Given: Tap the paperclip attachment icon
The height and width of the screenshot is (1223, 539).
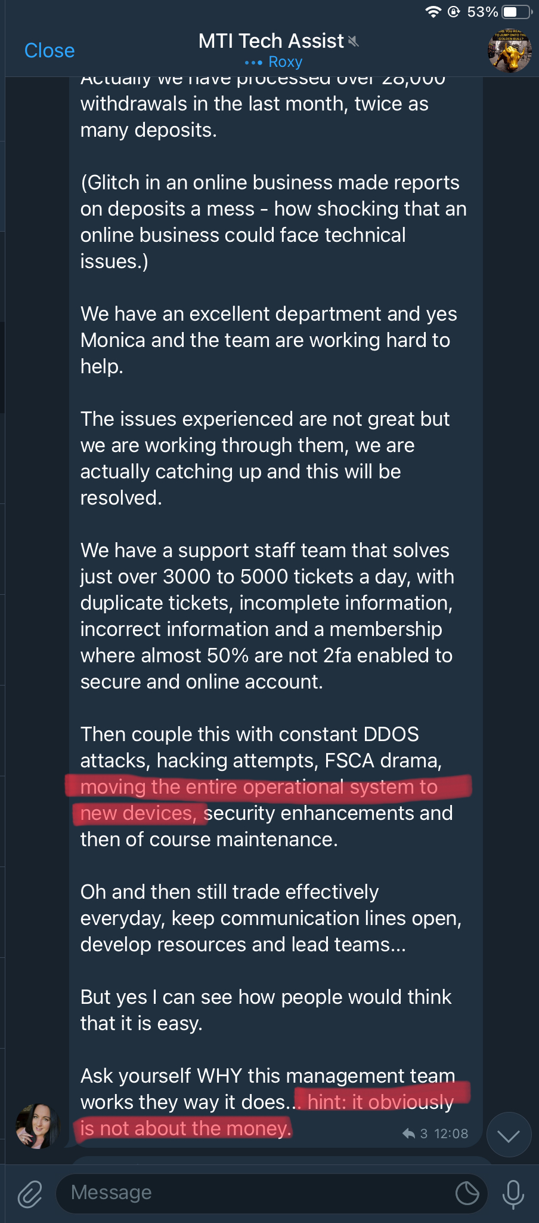Looking at the screenshot, I should [x=30, y=1194].
